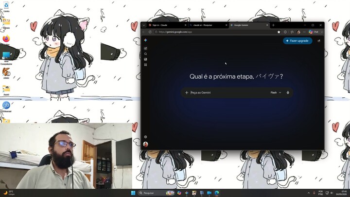This screenshot has width=350, height=197.
Task: Open the Copilot Chat button in toolbar
Action: tap(314, 32)
